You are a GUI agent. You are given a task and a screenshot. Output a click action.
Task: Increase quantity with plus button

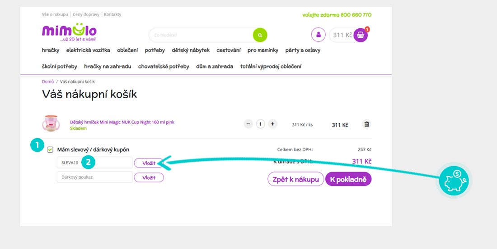click(272, 124)
